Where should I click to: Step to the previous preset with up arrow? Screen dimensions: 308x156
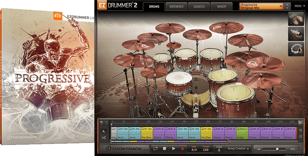click(x=287, y=5)
